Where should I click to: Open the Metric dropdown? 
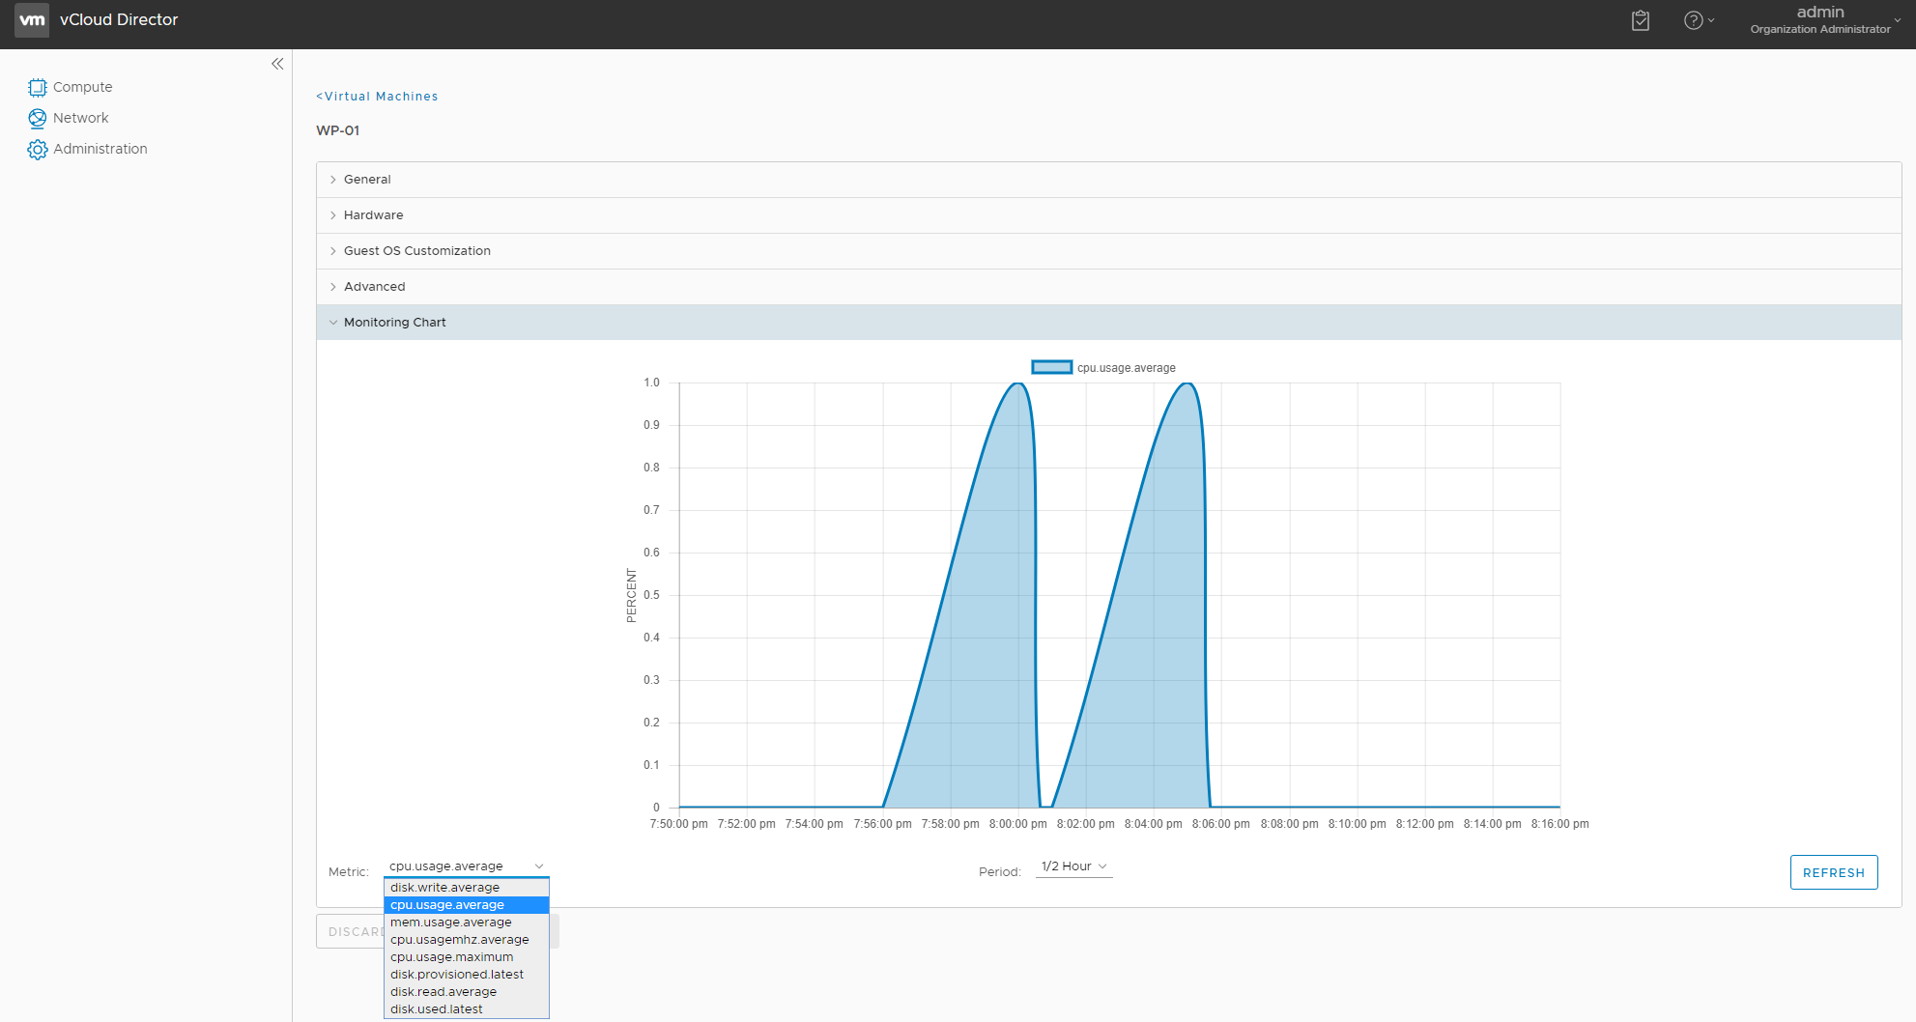tap(467, 866)
